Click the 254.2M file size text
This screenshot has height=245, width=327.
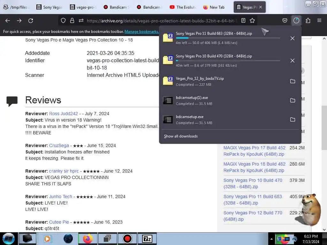297,148
